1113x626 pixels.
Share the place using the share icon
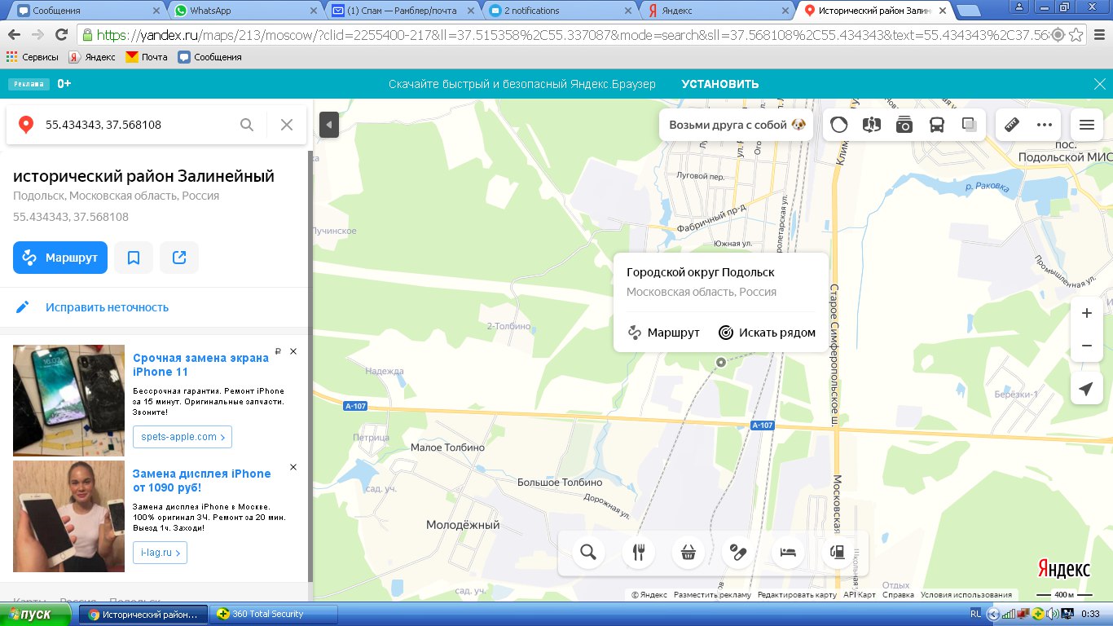[179, 258]
